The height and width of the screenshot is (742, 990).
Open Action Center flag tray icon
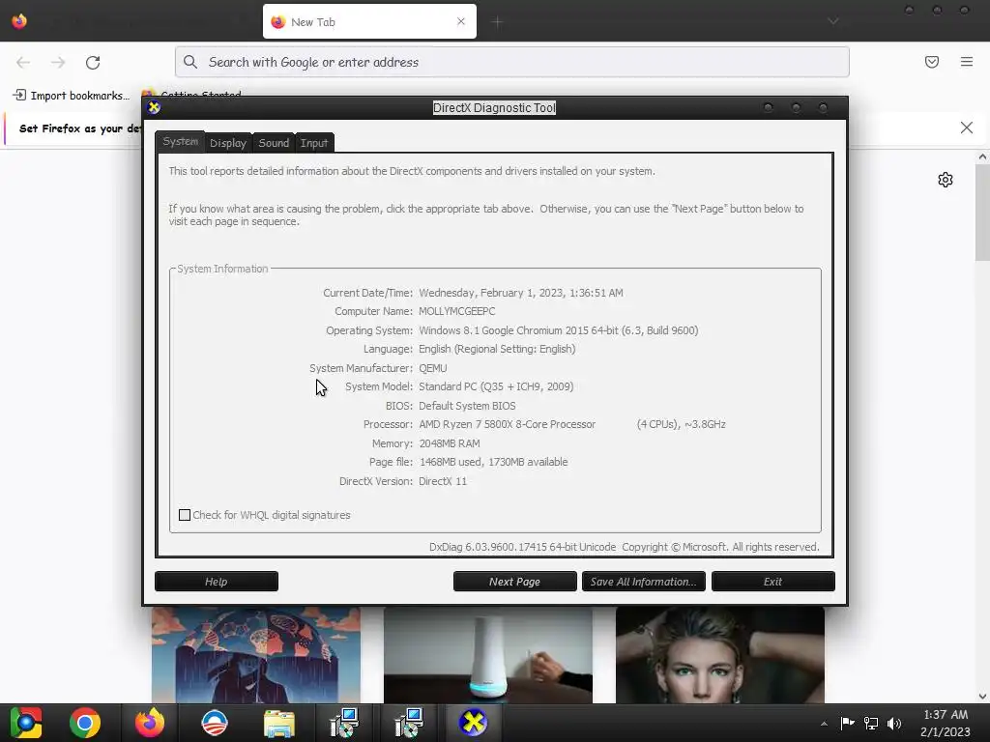pyautogui.click(x=847, y=723)
